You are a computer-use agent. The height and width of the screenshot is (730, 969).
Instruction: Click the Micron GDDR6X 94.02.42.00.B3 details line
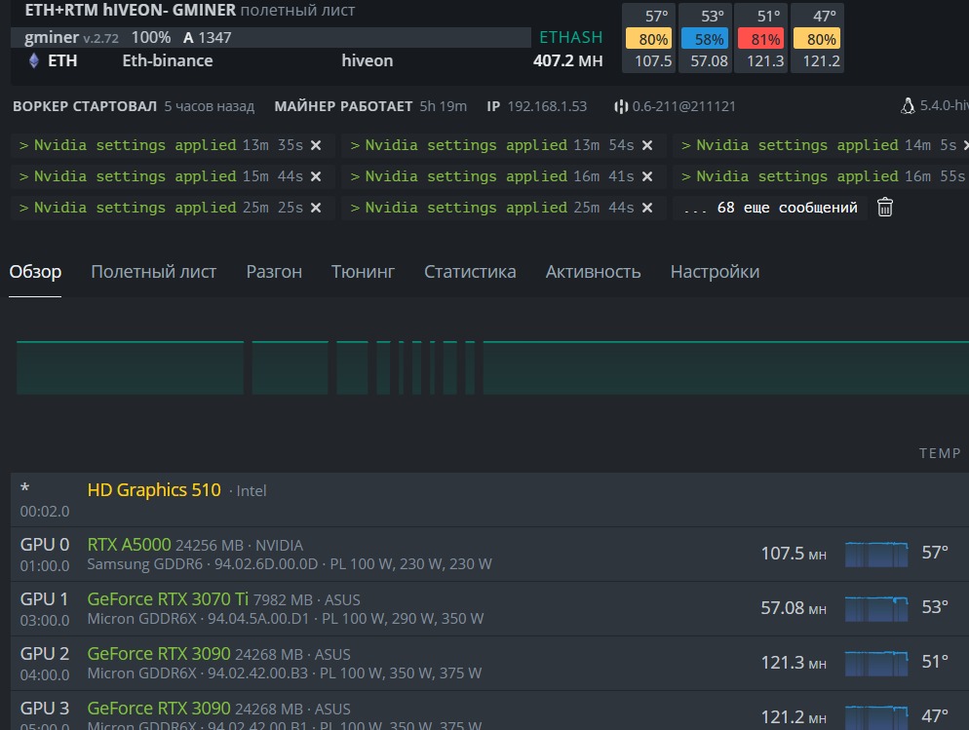[285, 673]
